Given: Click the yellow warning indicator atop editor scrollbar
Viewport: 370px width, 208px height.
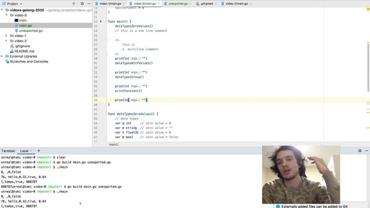Looking at the screenshot, I should 368,9.
